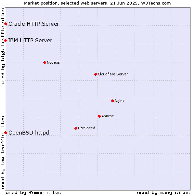This screenshot has width=195, height=195.
Task: Click the "used by low traffic sites" label
Action: click(3, 152)
